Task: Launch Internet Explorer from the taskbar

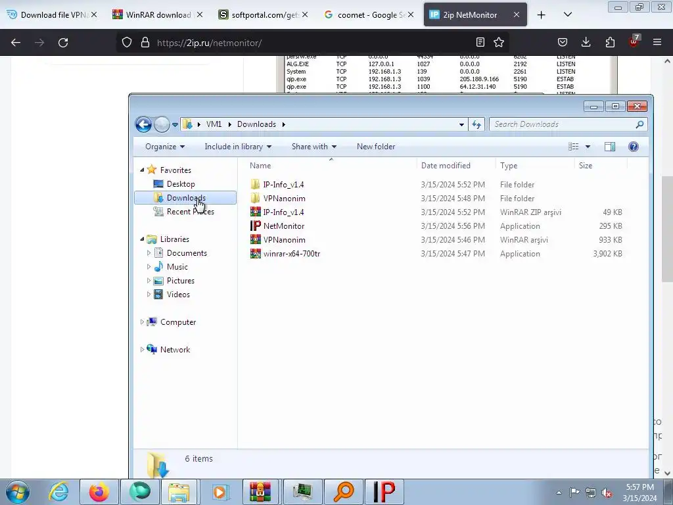Action: [x=58, y=492]
